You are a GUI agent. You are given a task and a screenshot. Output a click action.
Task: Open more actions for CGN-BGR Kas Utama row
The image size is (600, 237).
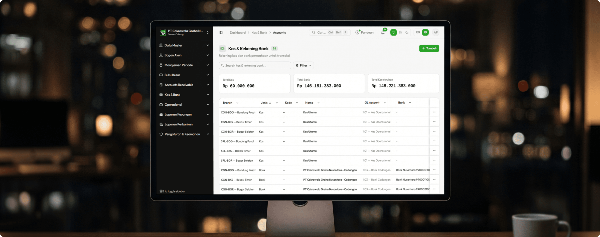(x=434, y=131)
